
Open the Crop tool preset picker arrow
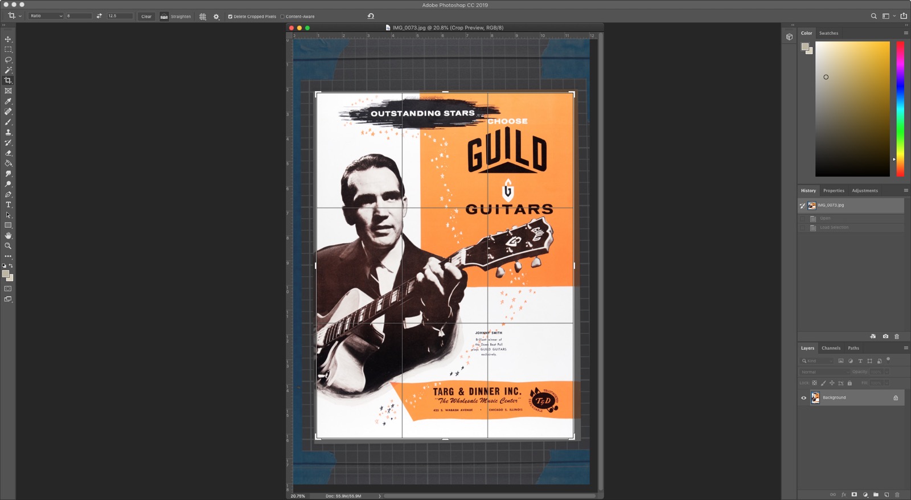(20, 16)
